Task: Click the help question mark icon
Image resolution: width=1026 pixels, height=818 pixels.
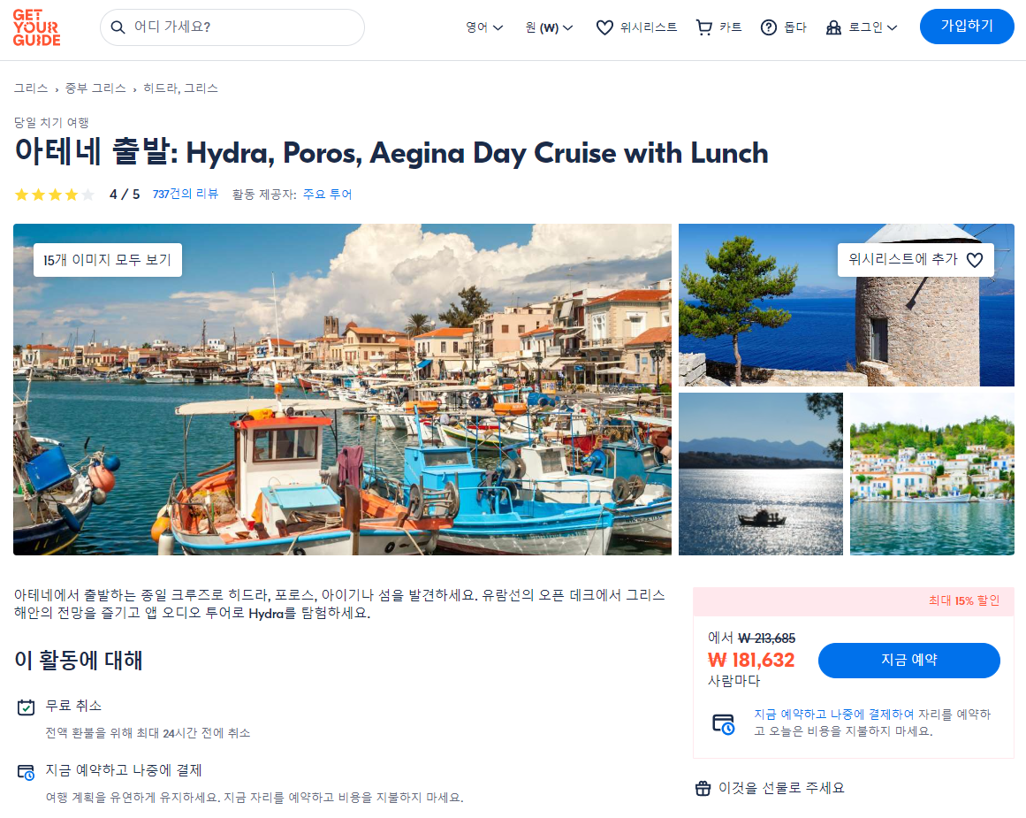Action: (x=768, y=27)
